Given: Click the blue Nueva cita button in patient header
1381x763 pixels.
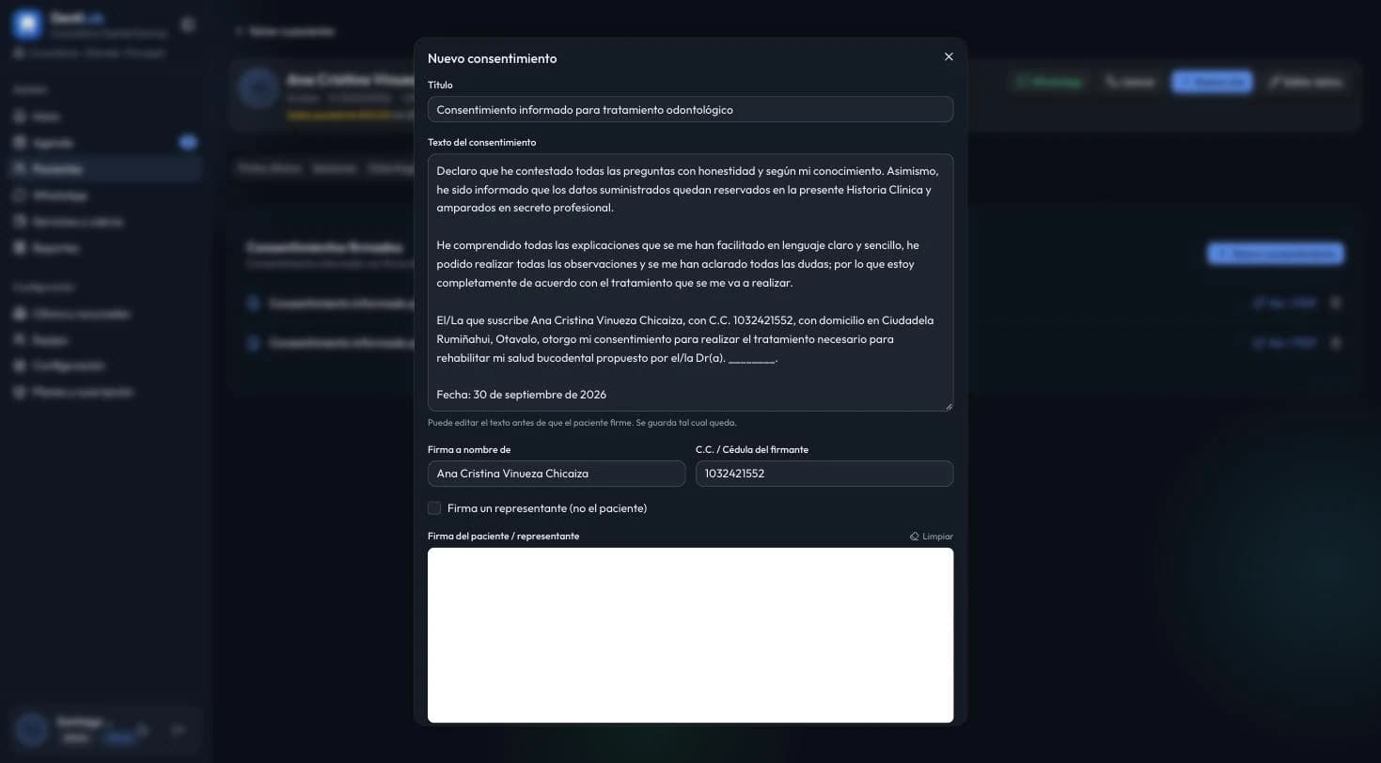Looking at the screenshot, I should [x=1212, y=82].
